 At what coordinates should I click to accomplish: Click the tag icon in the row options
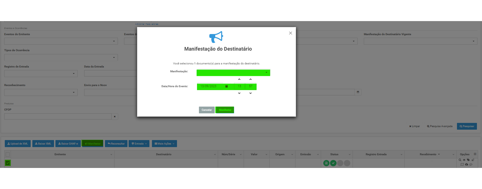click(468, 160)
